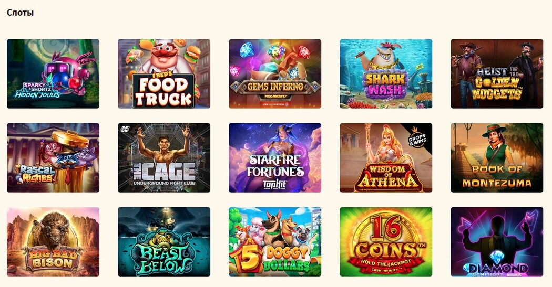Open 5 Doggy Dollars slot
Viewport: 552px width, 287px height.
275,242
